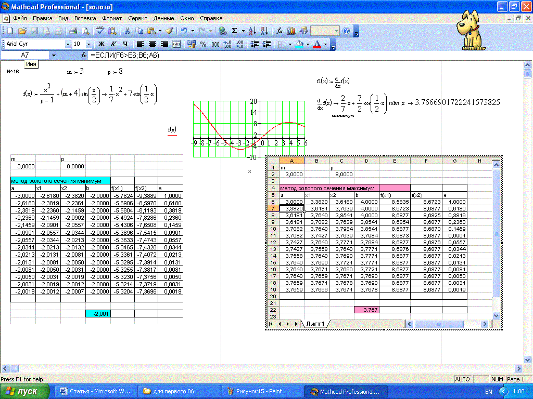Click the Cut scissors icon
This screenshot has height=399, width=533.
click(x=127, y=31)
